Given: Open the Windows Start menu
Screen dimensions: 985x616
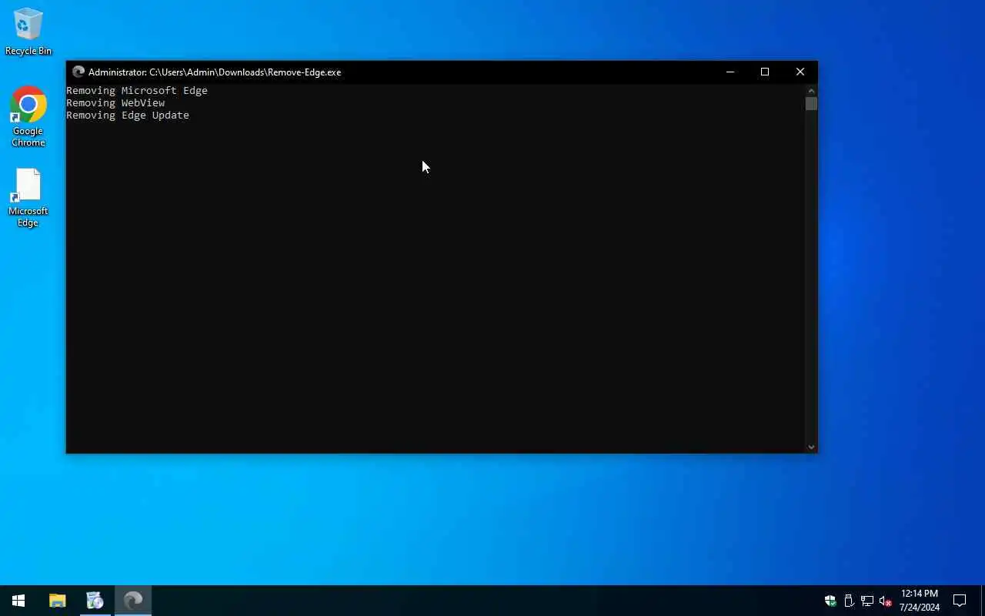Looking at the screenshot, I should (18, 601).
